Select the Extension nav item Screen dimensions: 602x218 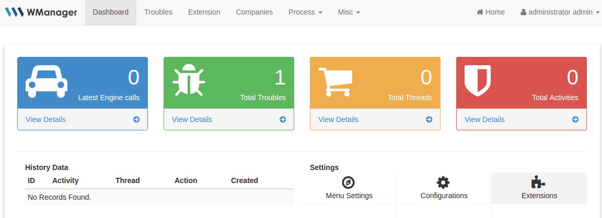(204, 12)
